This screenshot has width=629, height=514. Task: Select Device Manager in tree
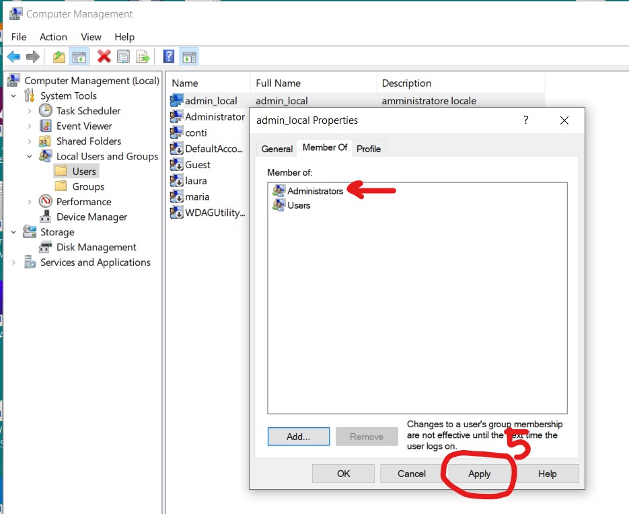[91, 217]
